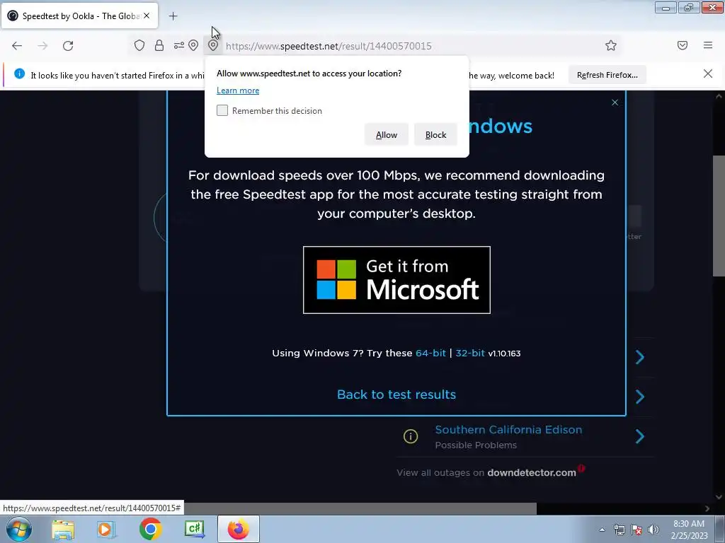This screenshot has width=725, height=543.
Task: Click the highlighted location permission icon
Action: tap(212, 45)
